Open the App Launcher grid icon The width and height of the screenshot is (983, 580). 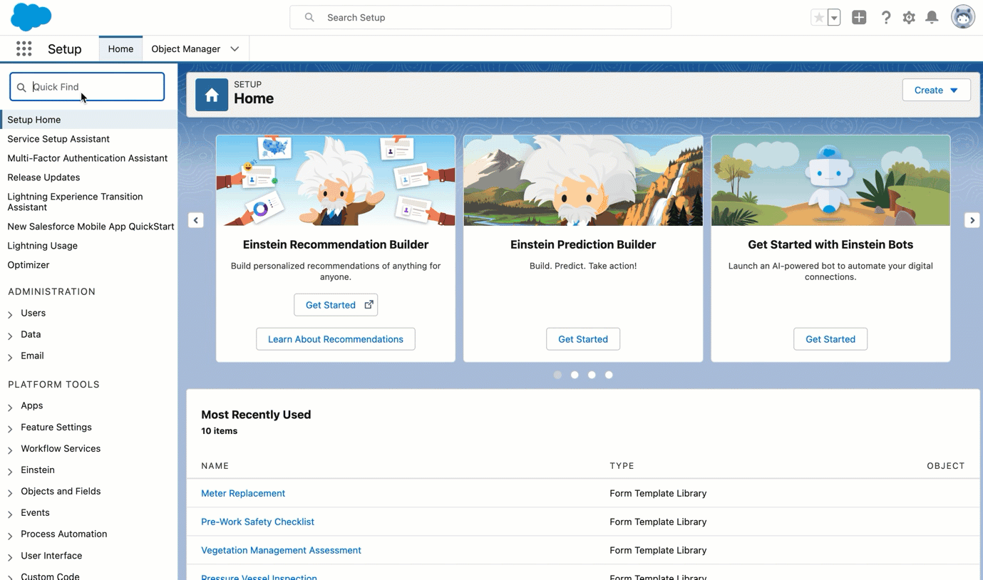(x=24, y=48)
